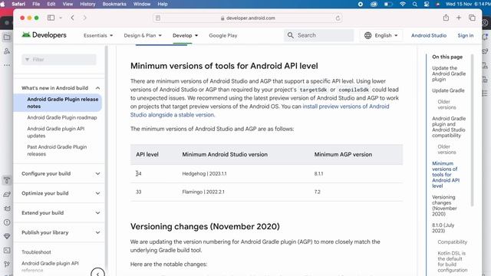Open the View menu

(x=68, y=4)
